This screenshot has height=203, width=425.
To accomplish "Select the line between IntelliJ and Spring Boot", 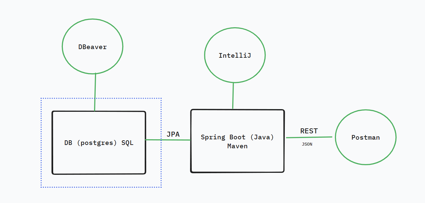I will click(233, 96).
